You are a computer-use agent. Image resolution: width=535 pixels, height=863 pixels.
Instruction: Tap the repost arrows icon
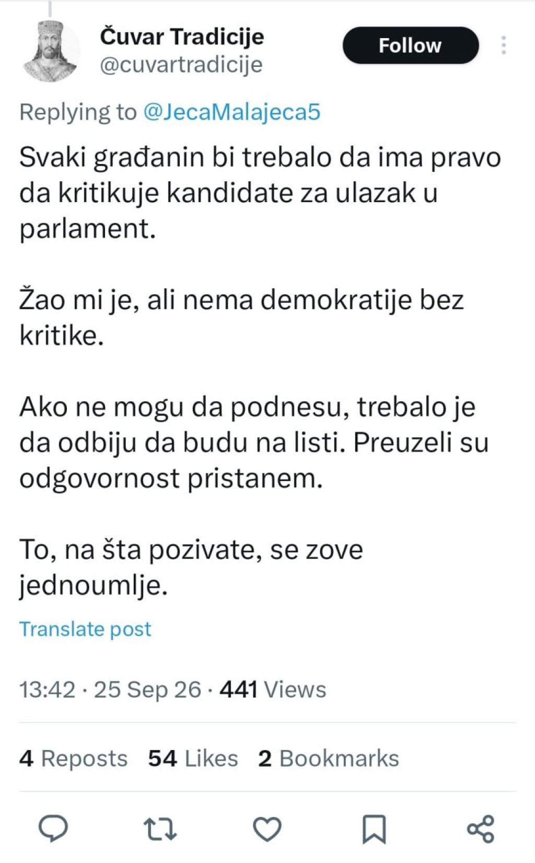(160, 829)
